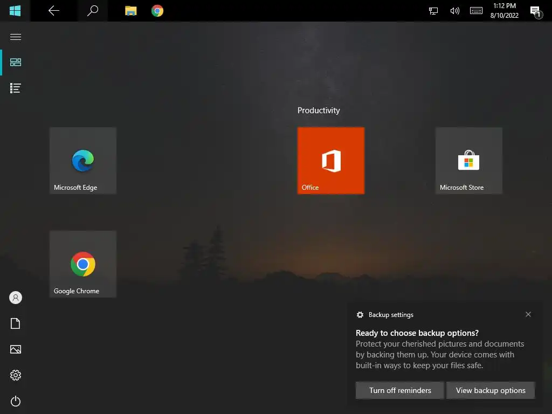
Task: Open the Microsoft Store tile
Action: point(469,161)
